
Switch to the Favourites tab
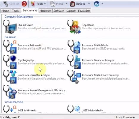click(x=84, y=11)
